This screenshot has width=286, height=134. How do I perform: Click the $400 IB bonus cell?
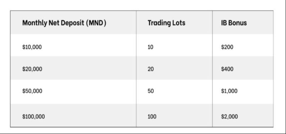[227, 69]
